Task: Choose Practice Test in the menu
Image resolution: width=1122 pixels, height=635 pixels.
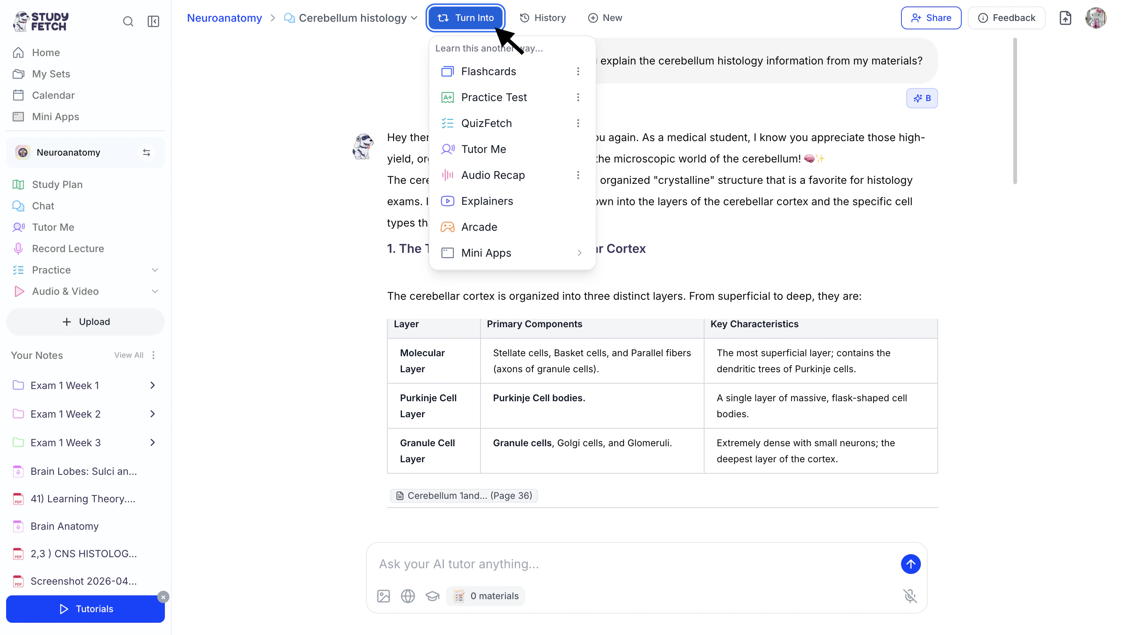Action: click(493, 97)
